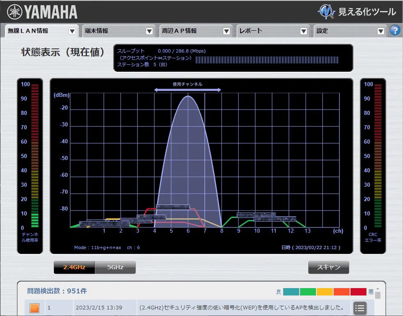The height and width of the screenshot is (316, 403).
Task: Click the blue help question mark icon
Action: (x=395, y=31)
